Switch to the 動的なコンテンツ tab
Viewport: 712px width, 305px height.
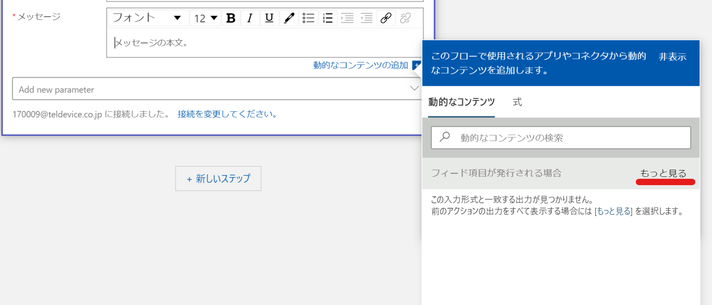461,102
